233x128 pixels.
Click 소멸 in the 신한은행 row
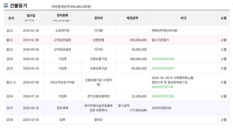tap(223, 40)
